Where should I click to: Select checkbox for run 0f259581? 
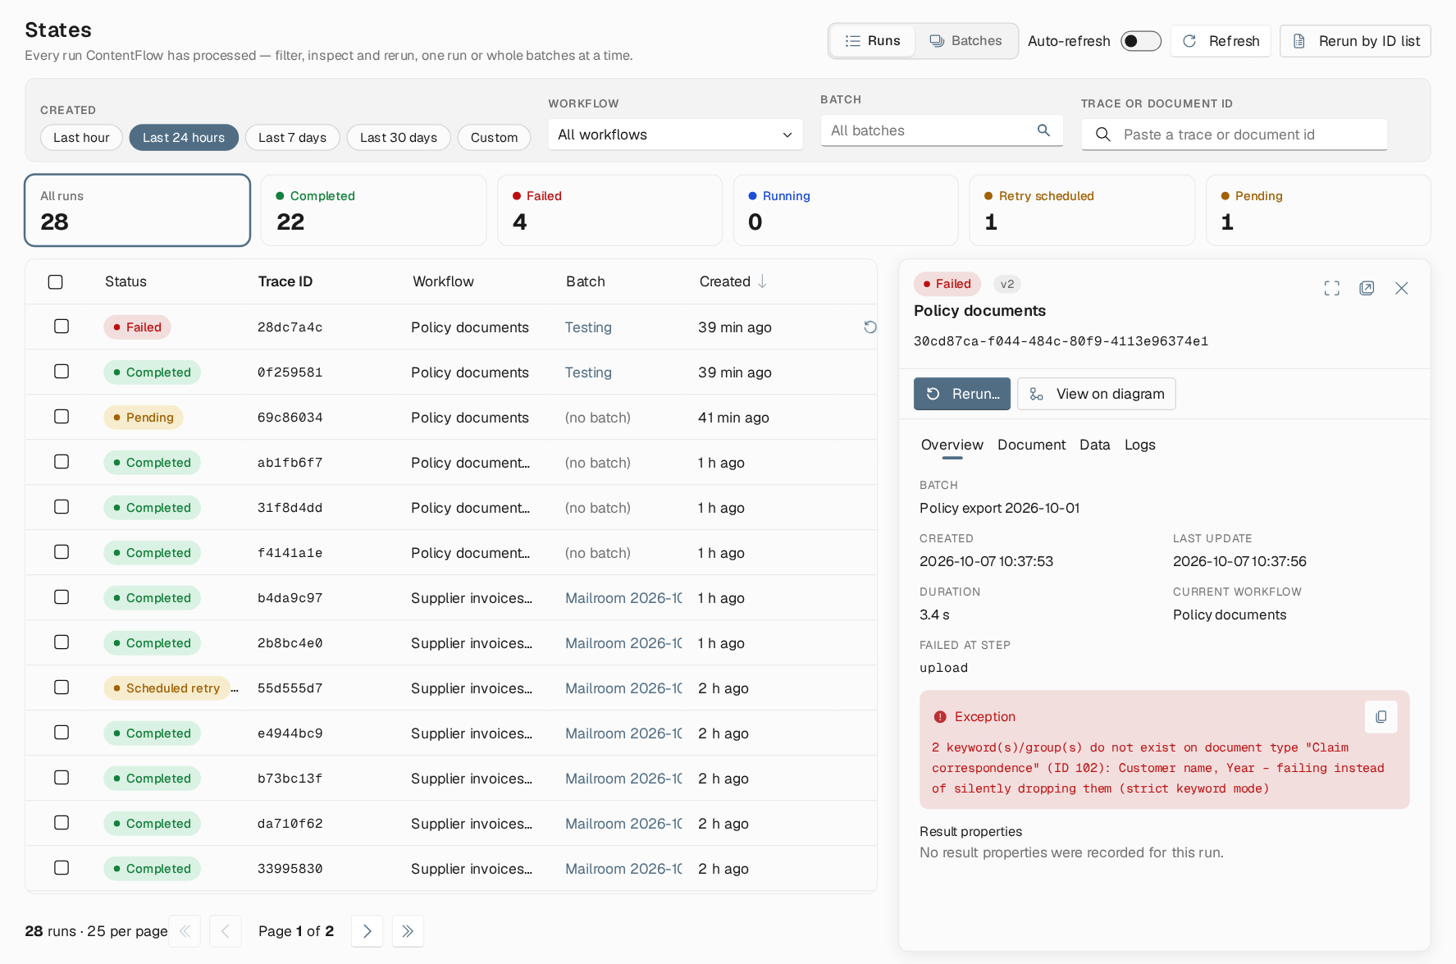(x=62, y=372)
